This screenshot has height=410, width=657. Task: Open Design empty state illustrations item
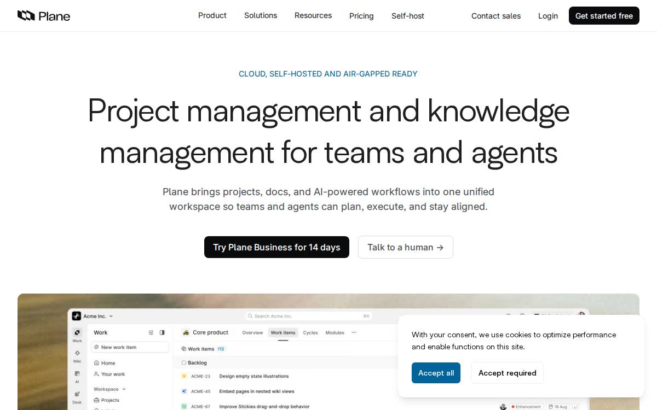(254, 376)
